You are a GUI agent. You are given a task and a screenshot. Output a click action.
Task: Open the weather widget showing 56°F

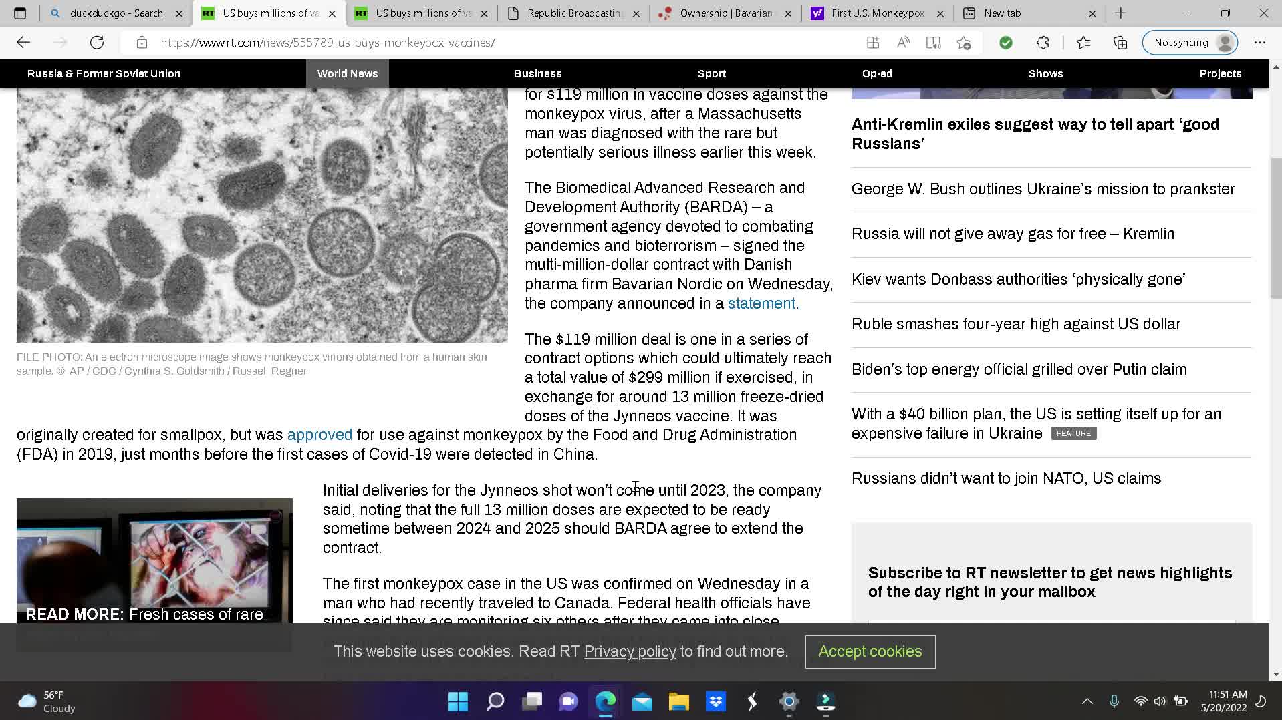(x=47, y=701)
